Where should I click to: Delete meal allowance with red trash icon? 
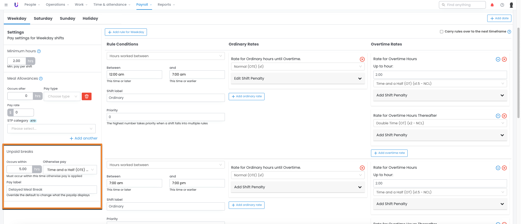87,96
